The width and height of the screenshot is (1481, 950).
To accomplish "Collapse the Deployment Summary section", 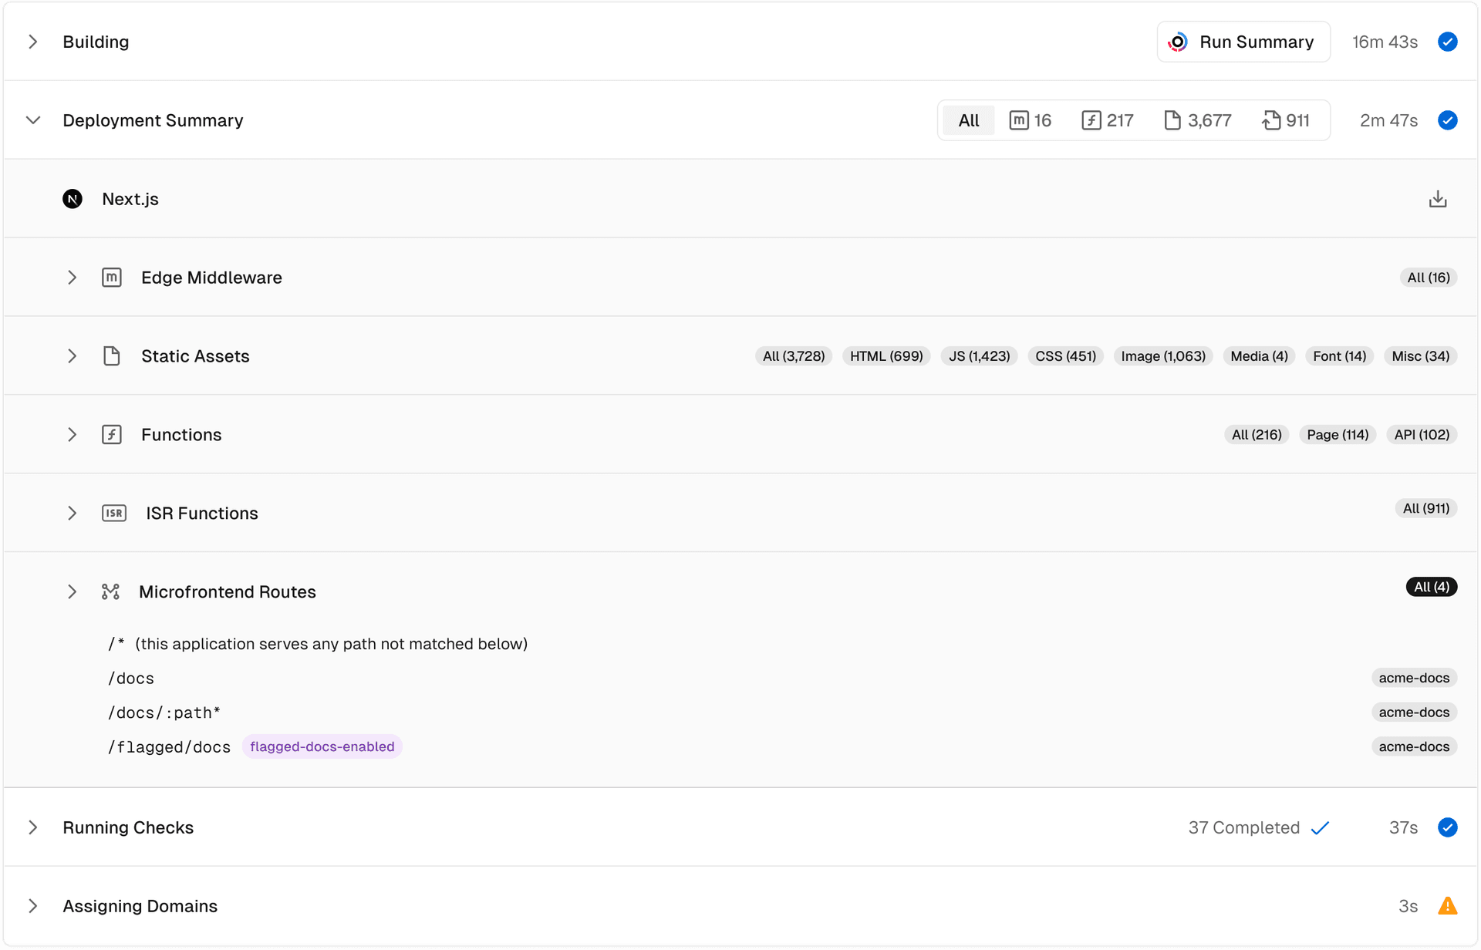I will 32,120.
